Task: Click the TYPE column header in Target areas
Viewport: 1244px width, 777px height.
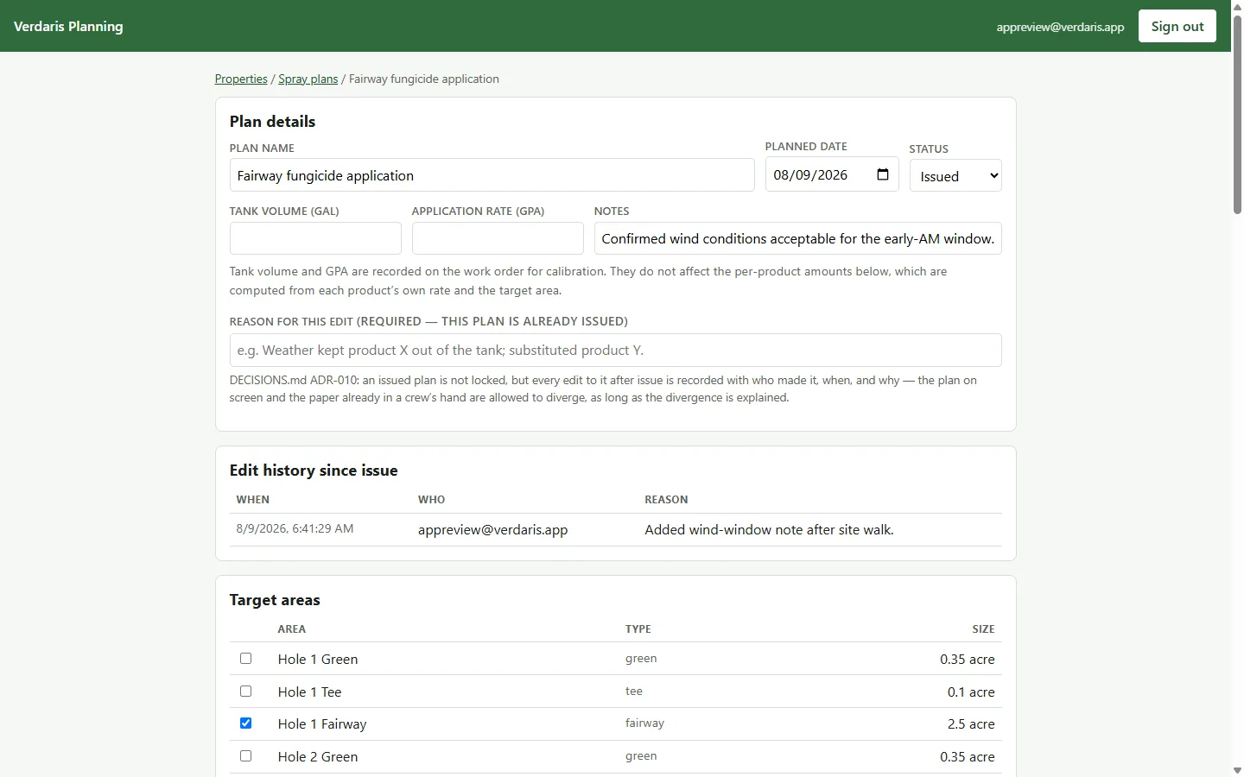Action: click(638, 629)
